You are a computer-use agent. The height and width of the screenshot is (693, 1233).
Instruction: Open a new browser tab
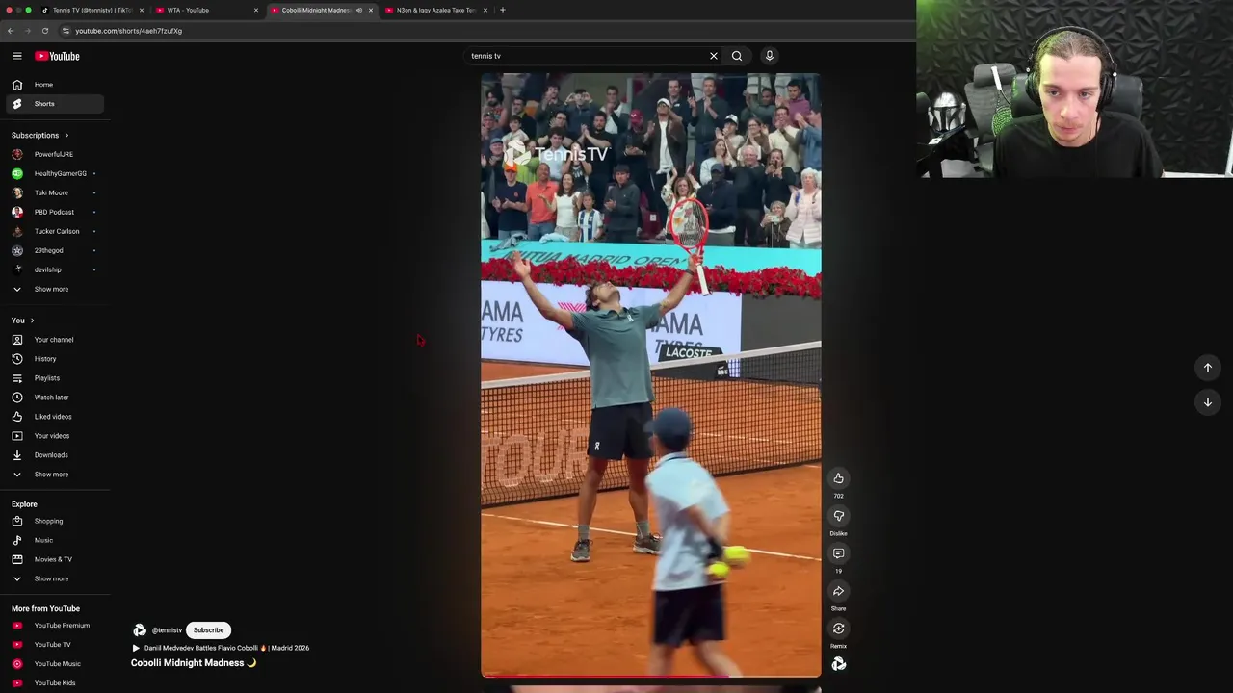pos(502,10)
